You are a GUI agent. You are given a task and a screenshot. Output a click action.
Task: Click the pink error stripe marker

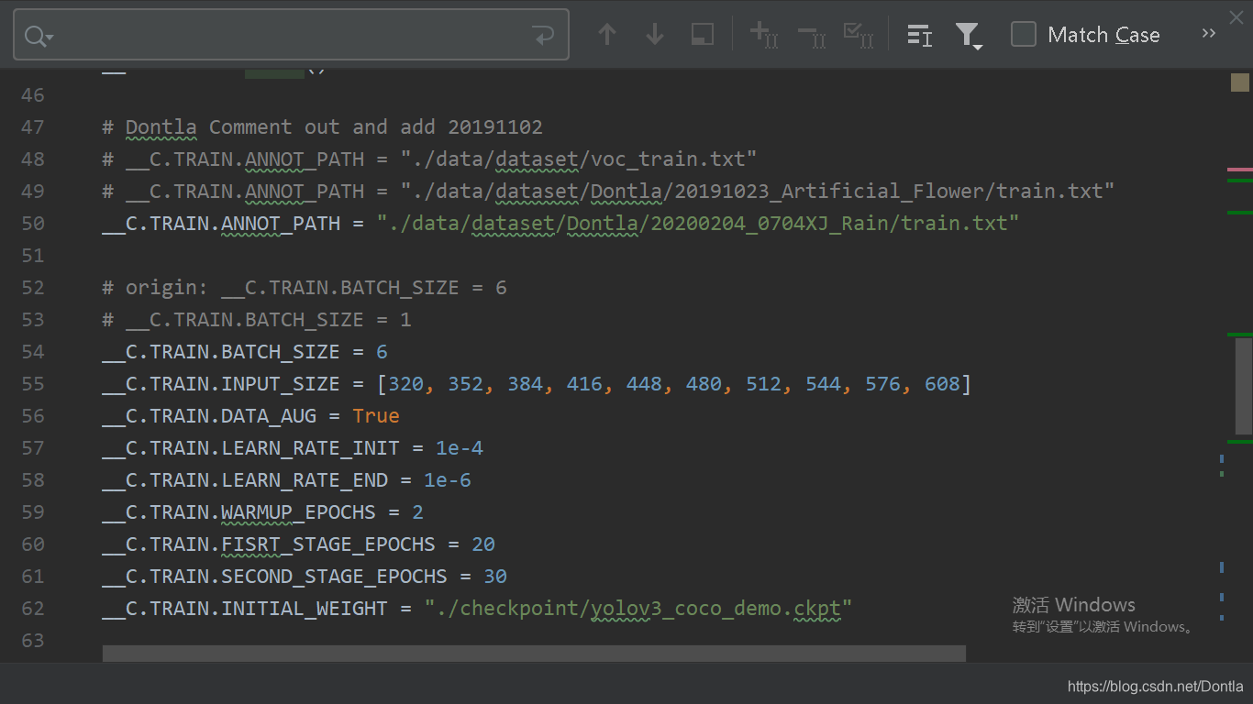pos(1239,170)
